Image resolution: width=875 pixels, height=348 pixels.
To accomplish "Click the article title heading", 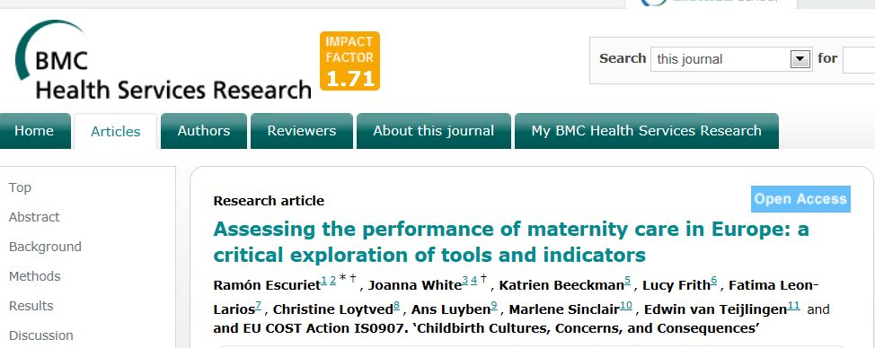I will click(x=511, y=241).
